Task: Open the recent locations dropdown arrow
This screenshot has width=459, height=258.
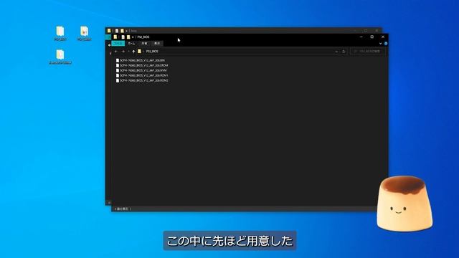Action: point(128,52)
